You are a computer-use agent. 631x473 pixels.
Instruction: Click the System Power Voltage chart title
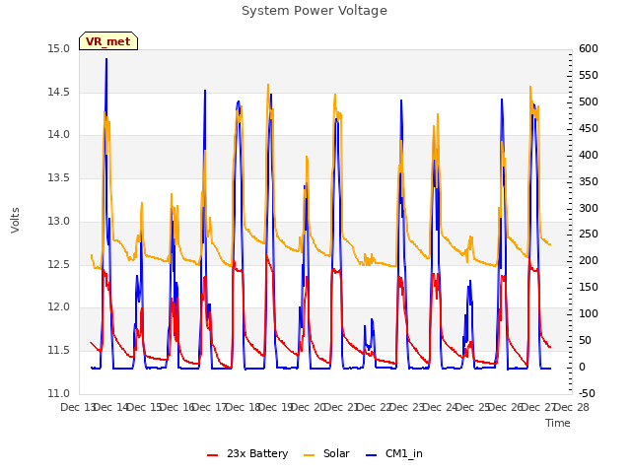[315, 11]
